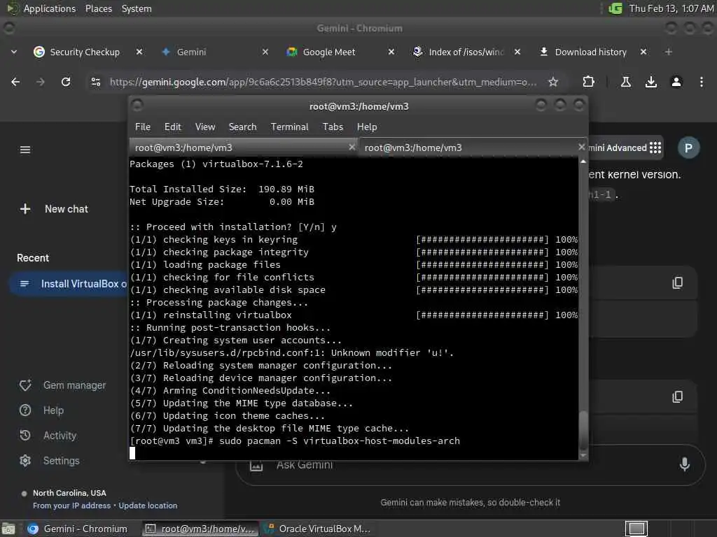Open the Google apps grid icon
This screenshot has width=717, height=537.
pyautogui.click(x=655, y=148)
